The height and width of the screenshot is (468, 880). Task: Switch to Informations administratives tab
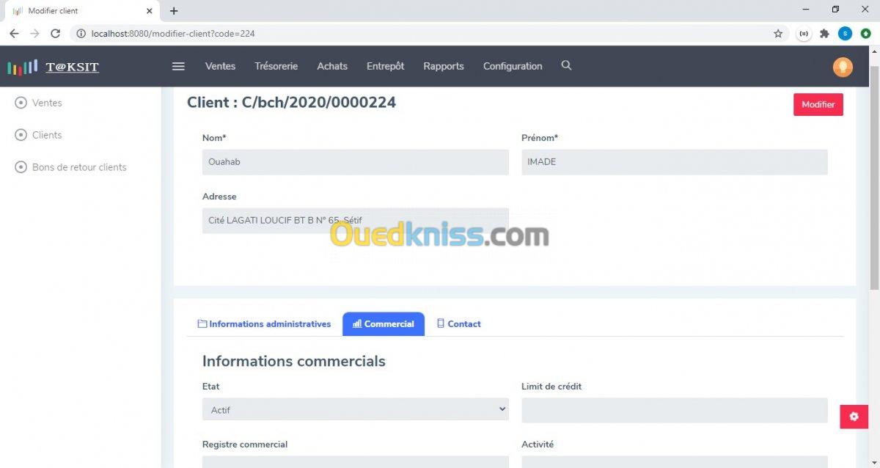264,323
